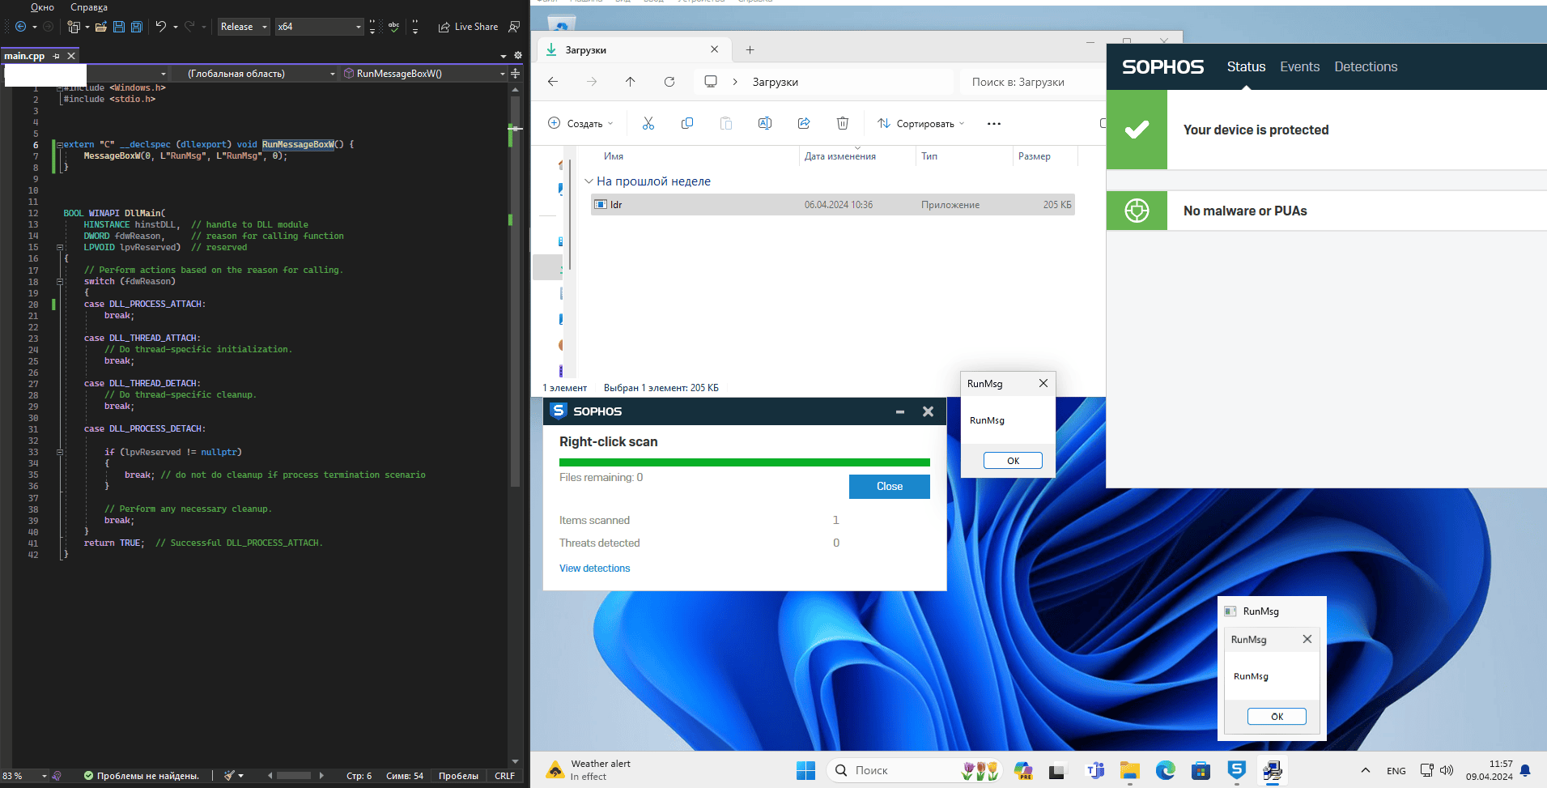Click the CRLF line ending indicator

click(504, 776)
